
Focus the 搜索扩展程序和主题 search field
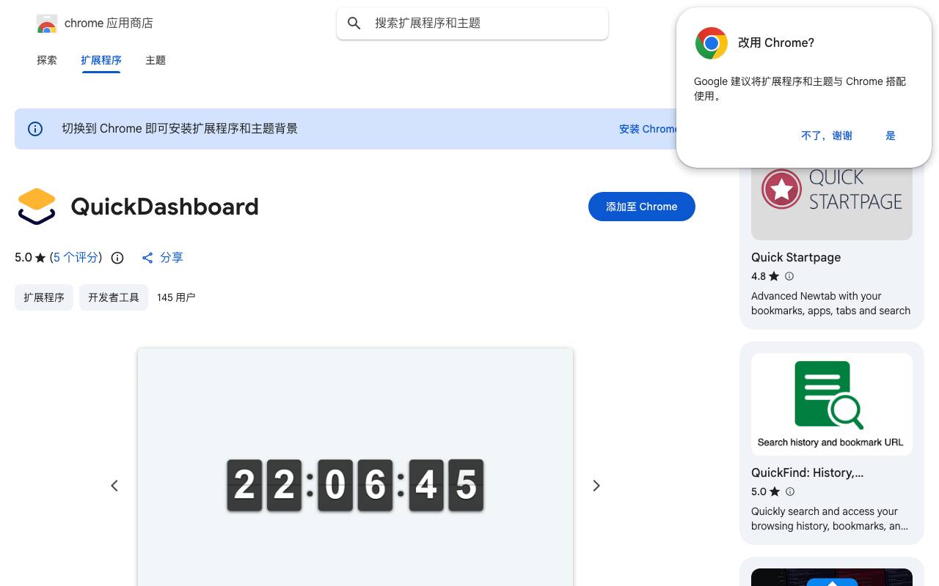(x=472, y=23)
